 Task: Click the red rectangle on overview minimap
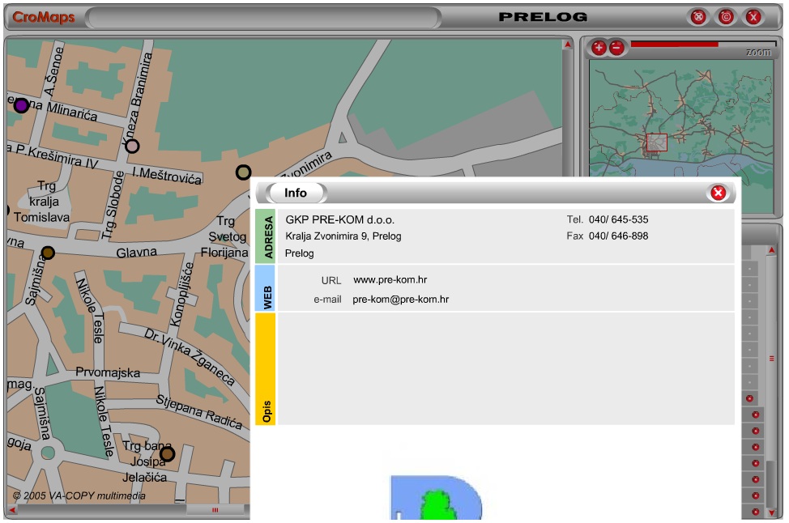click(x=657, y=142)
